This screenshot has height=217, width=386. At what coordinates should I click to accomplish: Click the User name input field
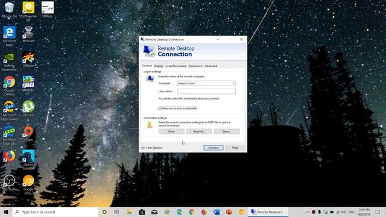point(206,91)
